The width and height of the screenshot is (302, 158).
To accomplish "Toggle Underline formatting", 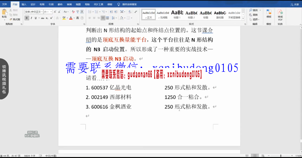I will pyautogui.click(x=36, y=18).
